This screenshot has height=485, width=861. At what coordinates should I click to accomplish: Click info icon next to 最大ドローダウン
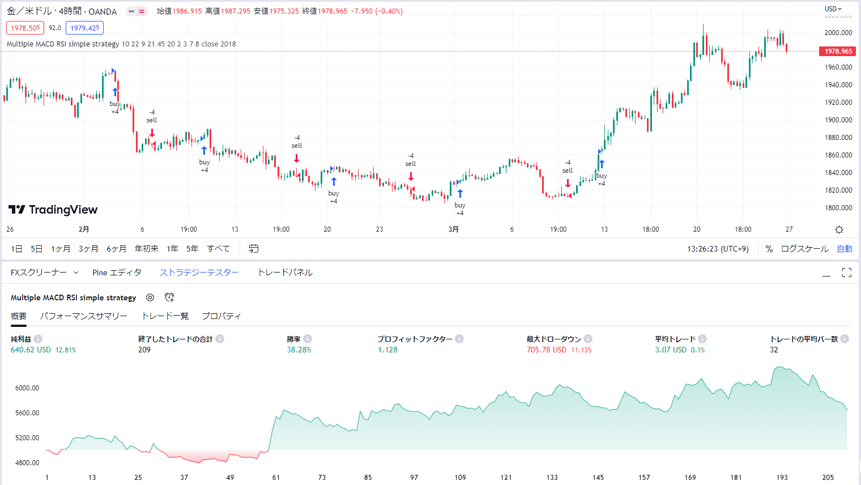(x=588, y=339)
